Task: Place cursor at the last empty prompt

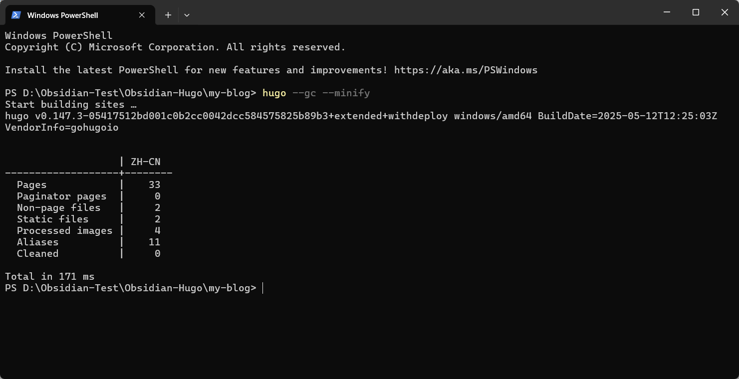Action: pyautogui.click(x=262, y=288)
